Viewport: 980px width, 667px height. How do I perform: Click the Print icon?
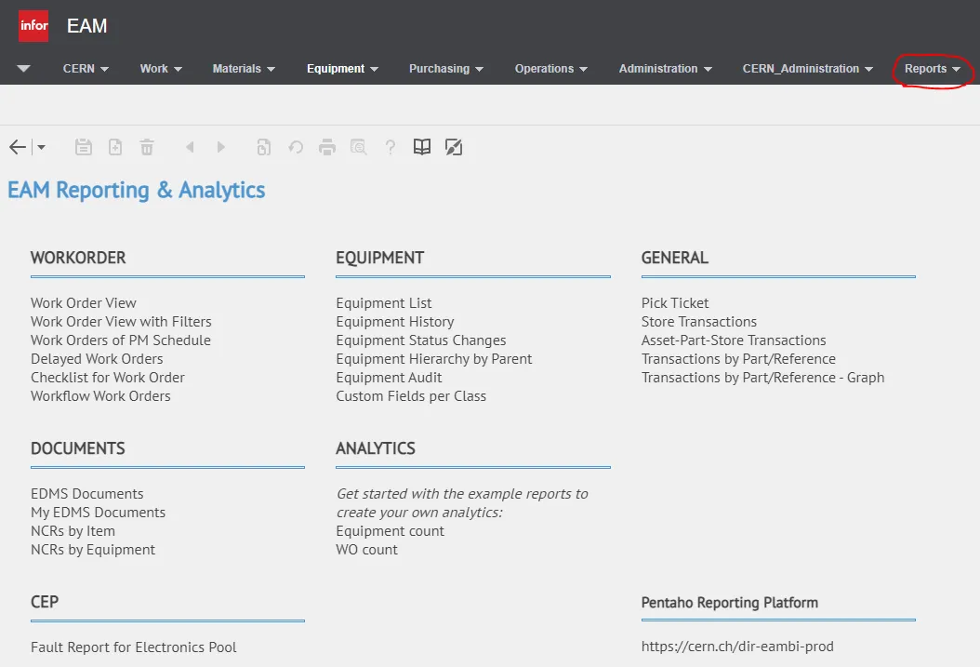point(327,148)
